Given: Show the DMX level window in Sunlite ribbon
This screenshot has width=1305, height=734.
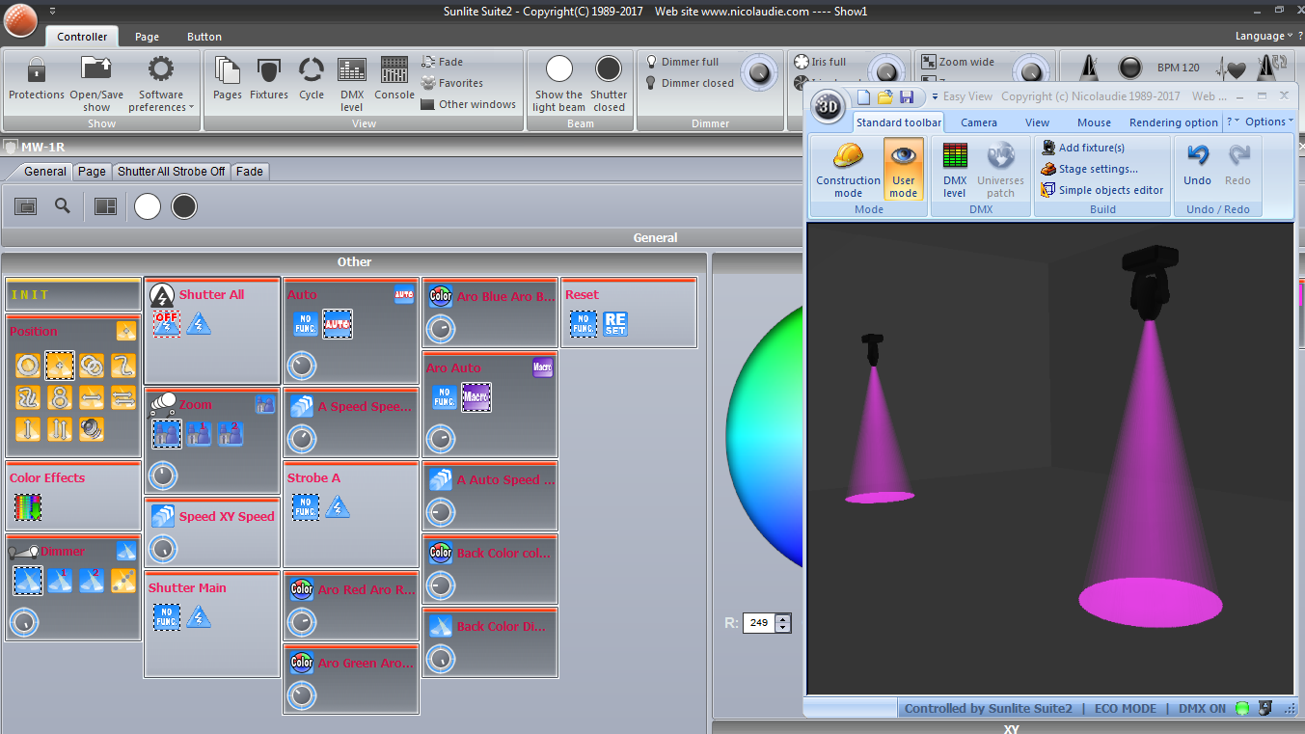Looking at the screenshot, I should click(x=352, y=83).
